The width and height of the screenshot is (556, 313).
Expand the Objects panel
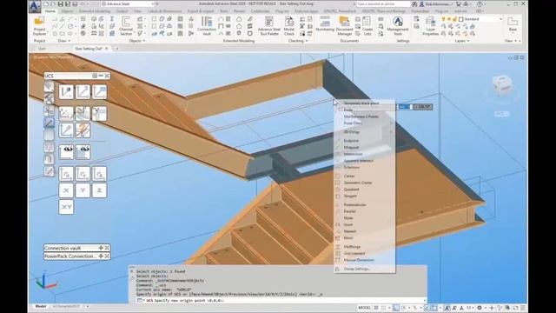137,41
